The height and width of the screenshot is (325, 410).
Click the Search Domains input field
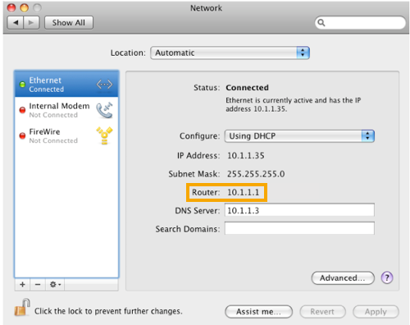pos(299,228)
